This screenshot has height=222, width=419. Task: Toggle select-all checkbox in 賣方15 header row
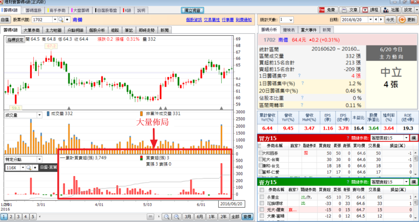[x=262, y=190]
